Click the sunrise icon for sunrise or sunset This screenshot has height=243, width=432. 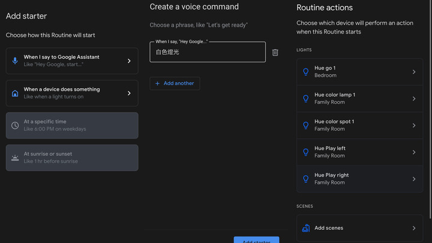click(15, 158)
